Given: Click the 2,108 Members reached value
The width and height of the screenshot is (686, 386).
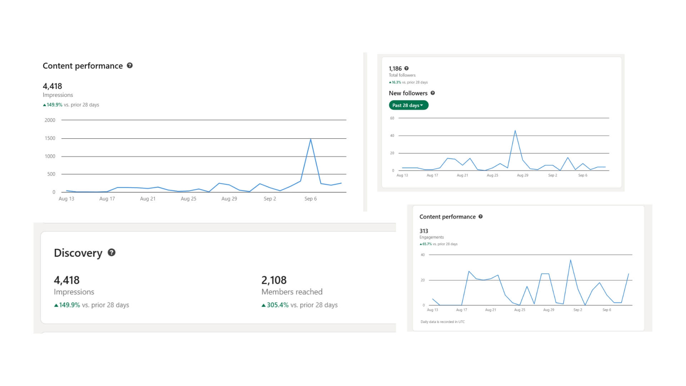Looking at the screenshot, I should [274, 280].
